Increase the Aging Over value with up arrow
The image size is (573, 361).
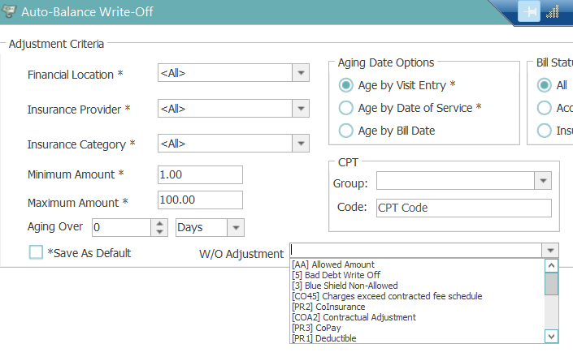160,224
